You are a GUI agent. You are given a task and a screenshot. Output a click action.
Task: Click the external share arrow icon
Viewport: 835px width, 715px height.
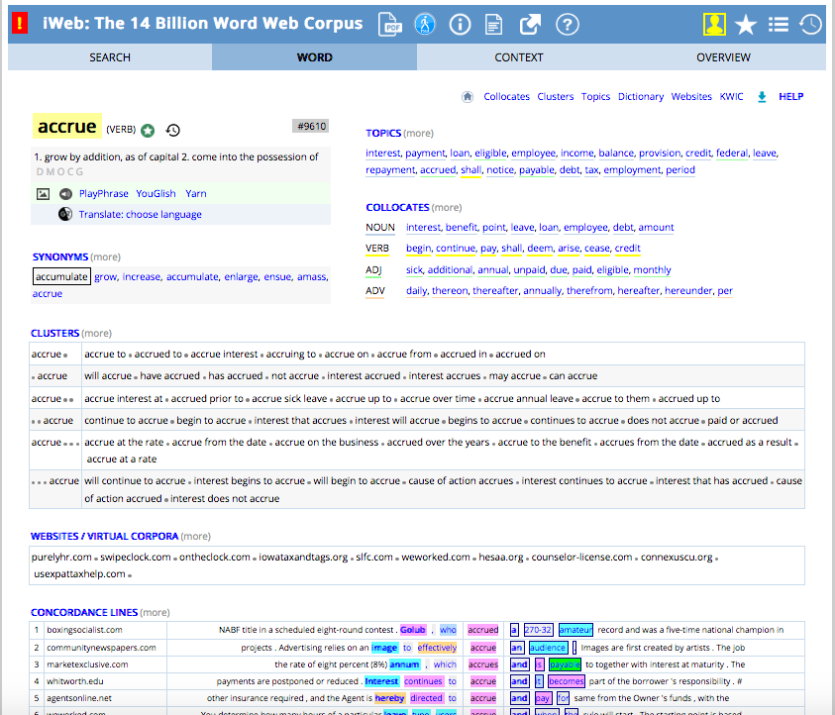pos(530,24)
